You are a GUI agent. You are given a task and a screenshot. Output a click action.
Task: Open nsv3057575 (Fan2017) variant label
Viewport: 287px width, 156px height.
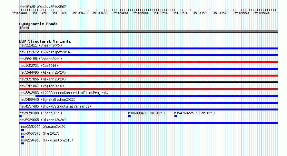point(40,133)
